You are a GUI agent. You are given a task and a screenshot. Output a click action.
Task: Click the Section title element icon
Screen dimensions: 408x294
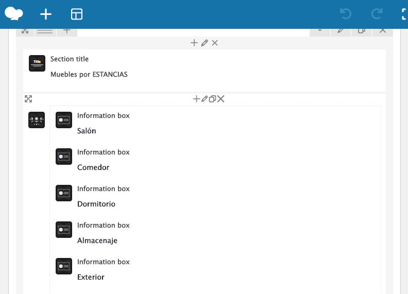click(37, 63)
